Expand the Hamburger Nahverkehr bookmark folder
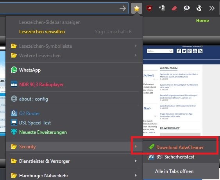The image size is (220, 180). (74, 176)
